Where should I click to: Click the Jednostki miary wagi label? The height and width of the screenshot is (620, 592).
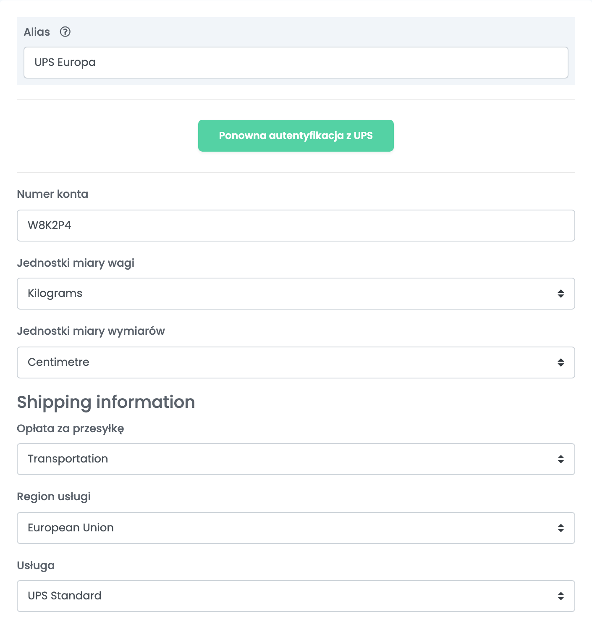coord(76,263)
